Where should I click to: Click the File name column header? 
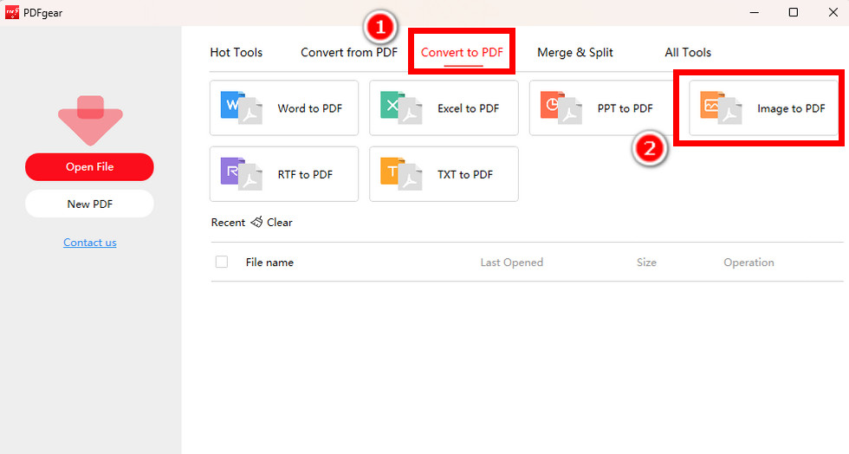pos(269,263)
